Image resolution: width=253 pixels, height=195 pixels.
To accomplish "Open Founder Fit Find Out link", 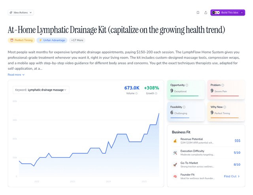I will pyautogui.click(x=232, y=176).
